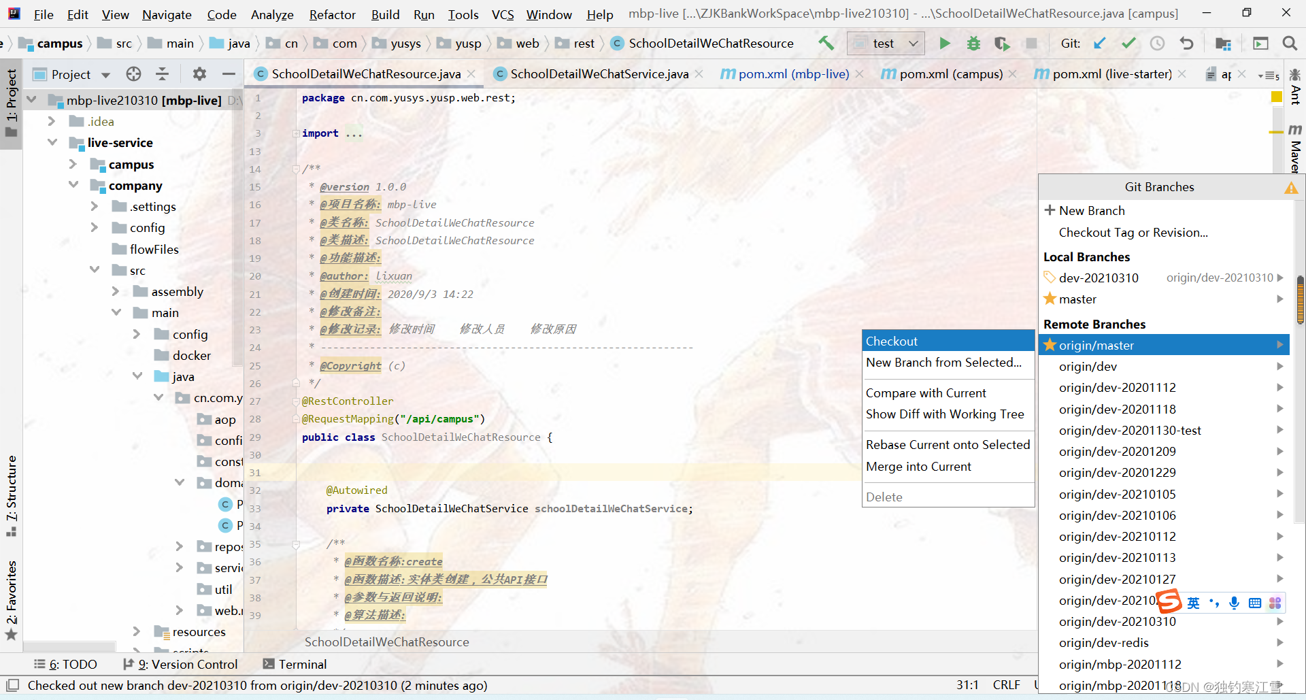Collapse the live-service module

52,142
